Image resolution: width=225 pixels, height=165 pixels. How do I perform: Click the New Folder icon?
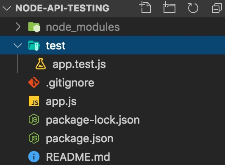(169, 8)
